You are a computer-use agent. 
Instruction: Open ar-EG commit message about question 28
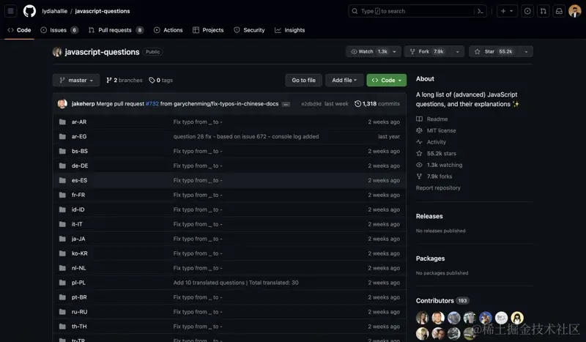[x=246, y=136]
